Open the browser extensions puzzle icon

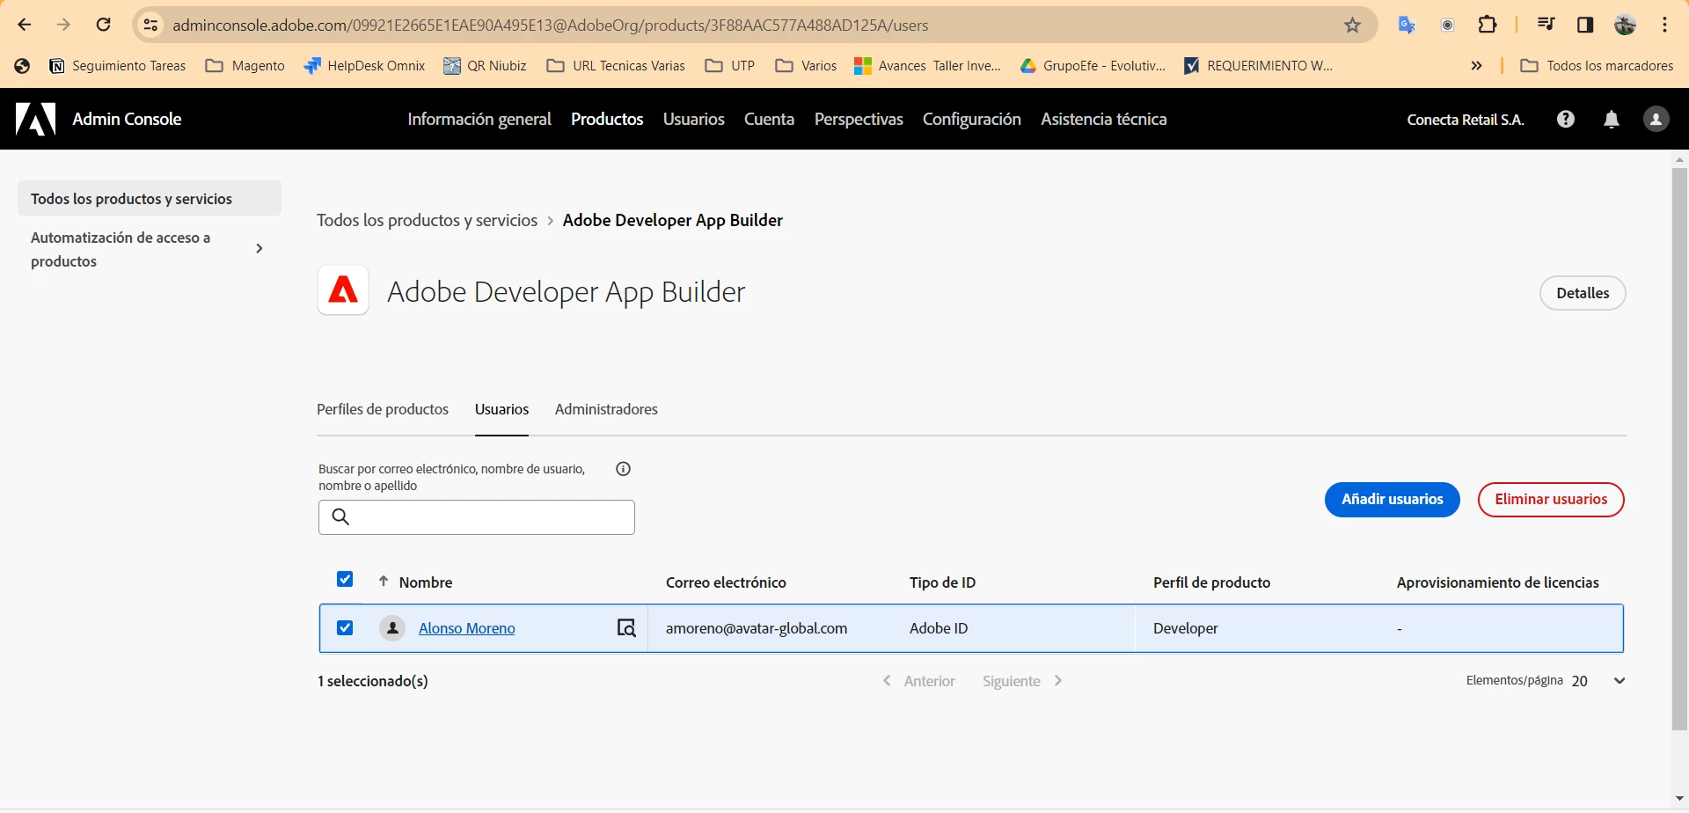click(1488, 25)
